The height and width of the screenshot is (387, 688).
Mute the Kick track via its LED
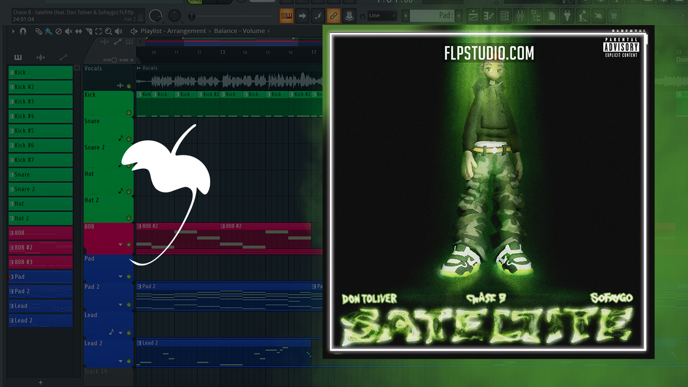(x=128, y=113)
